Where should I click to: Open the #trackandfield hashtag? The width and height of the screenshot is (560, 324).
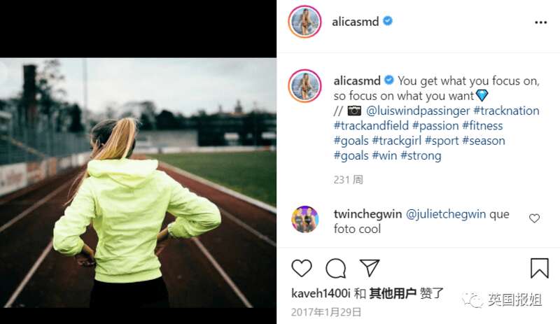coord(371,126)
